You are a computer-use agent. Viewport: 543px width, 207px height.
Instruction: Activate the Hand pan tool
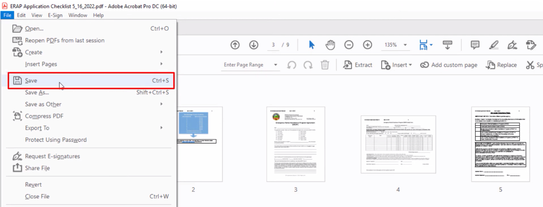pos(331,45)
